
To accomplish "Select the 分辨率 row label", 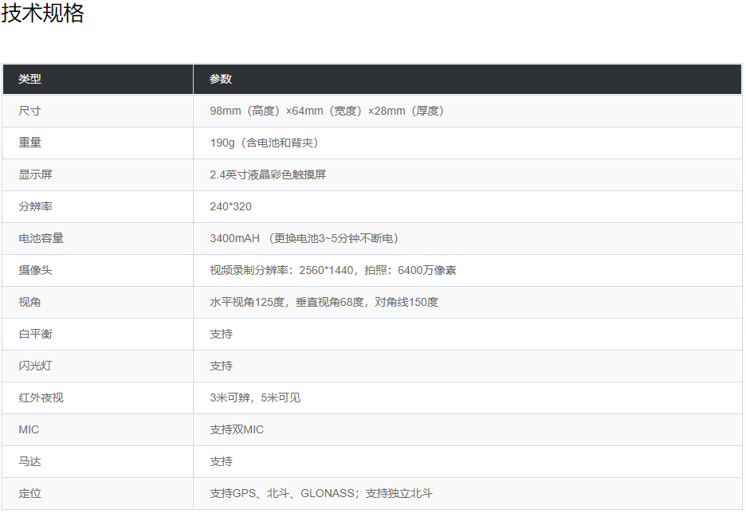I will tap(35, 206).
